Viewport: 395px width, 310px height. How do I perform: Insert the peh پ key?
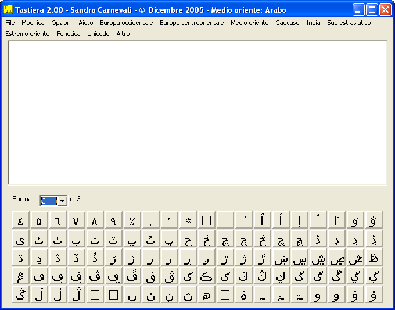point(132,238)
